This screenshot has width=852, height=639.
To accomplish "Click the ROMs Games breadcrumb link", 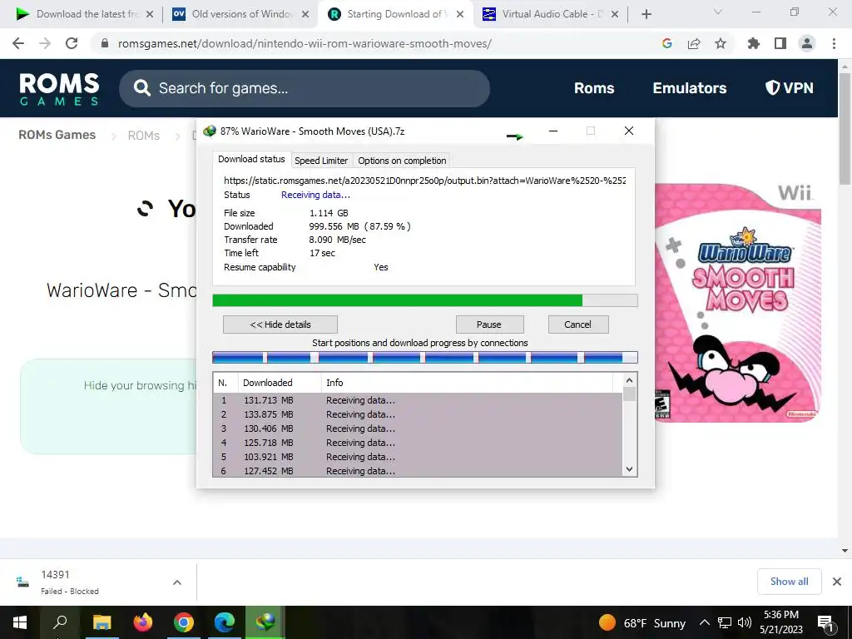I will [x=57, y=135].
